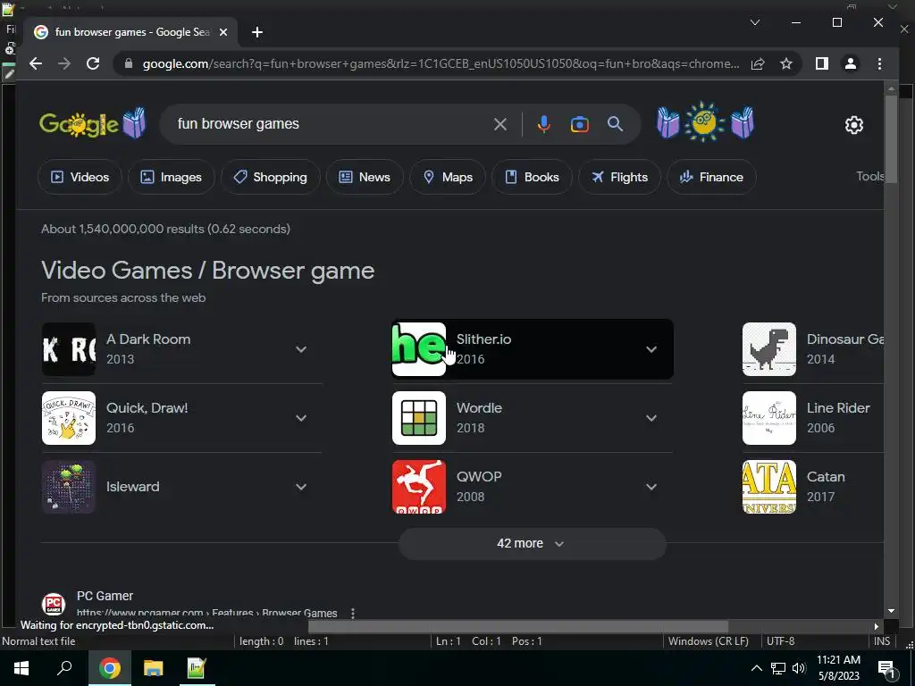Switch to the News filter
Screen dimensions: 915x686
click(x=365, y=177)
